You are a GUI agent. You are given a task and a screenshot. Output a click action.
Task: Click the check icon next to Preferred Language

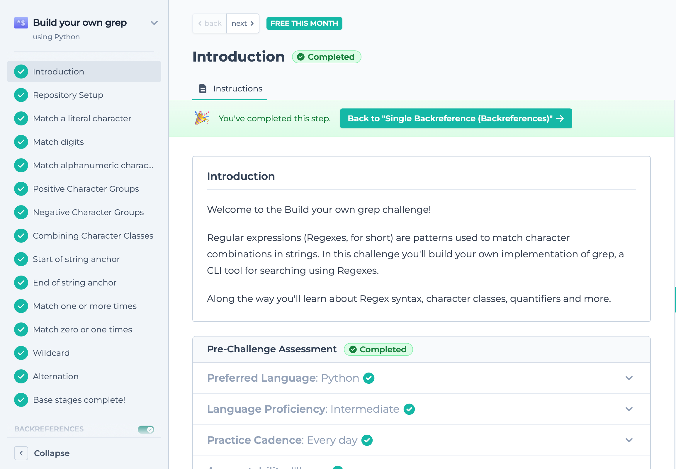click(368, 378)
